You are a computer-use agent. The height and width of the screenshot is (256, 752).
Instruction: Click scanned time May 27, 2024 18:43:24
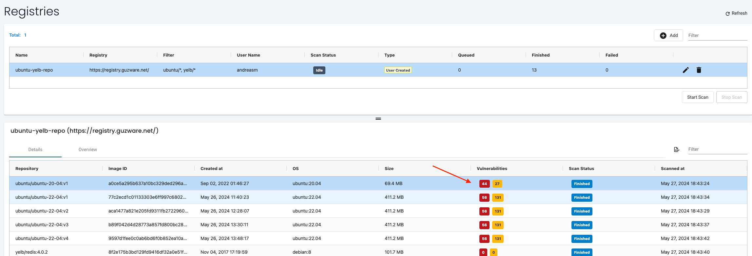[x=685, y=183]
